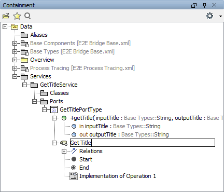Select the in inputTitle parameter row
The height and width of the screenshot is (192, 224).
coord(120,126)
